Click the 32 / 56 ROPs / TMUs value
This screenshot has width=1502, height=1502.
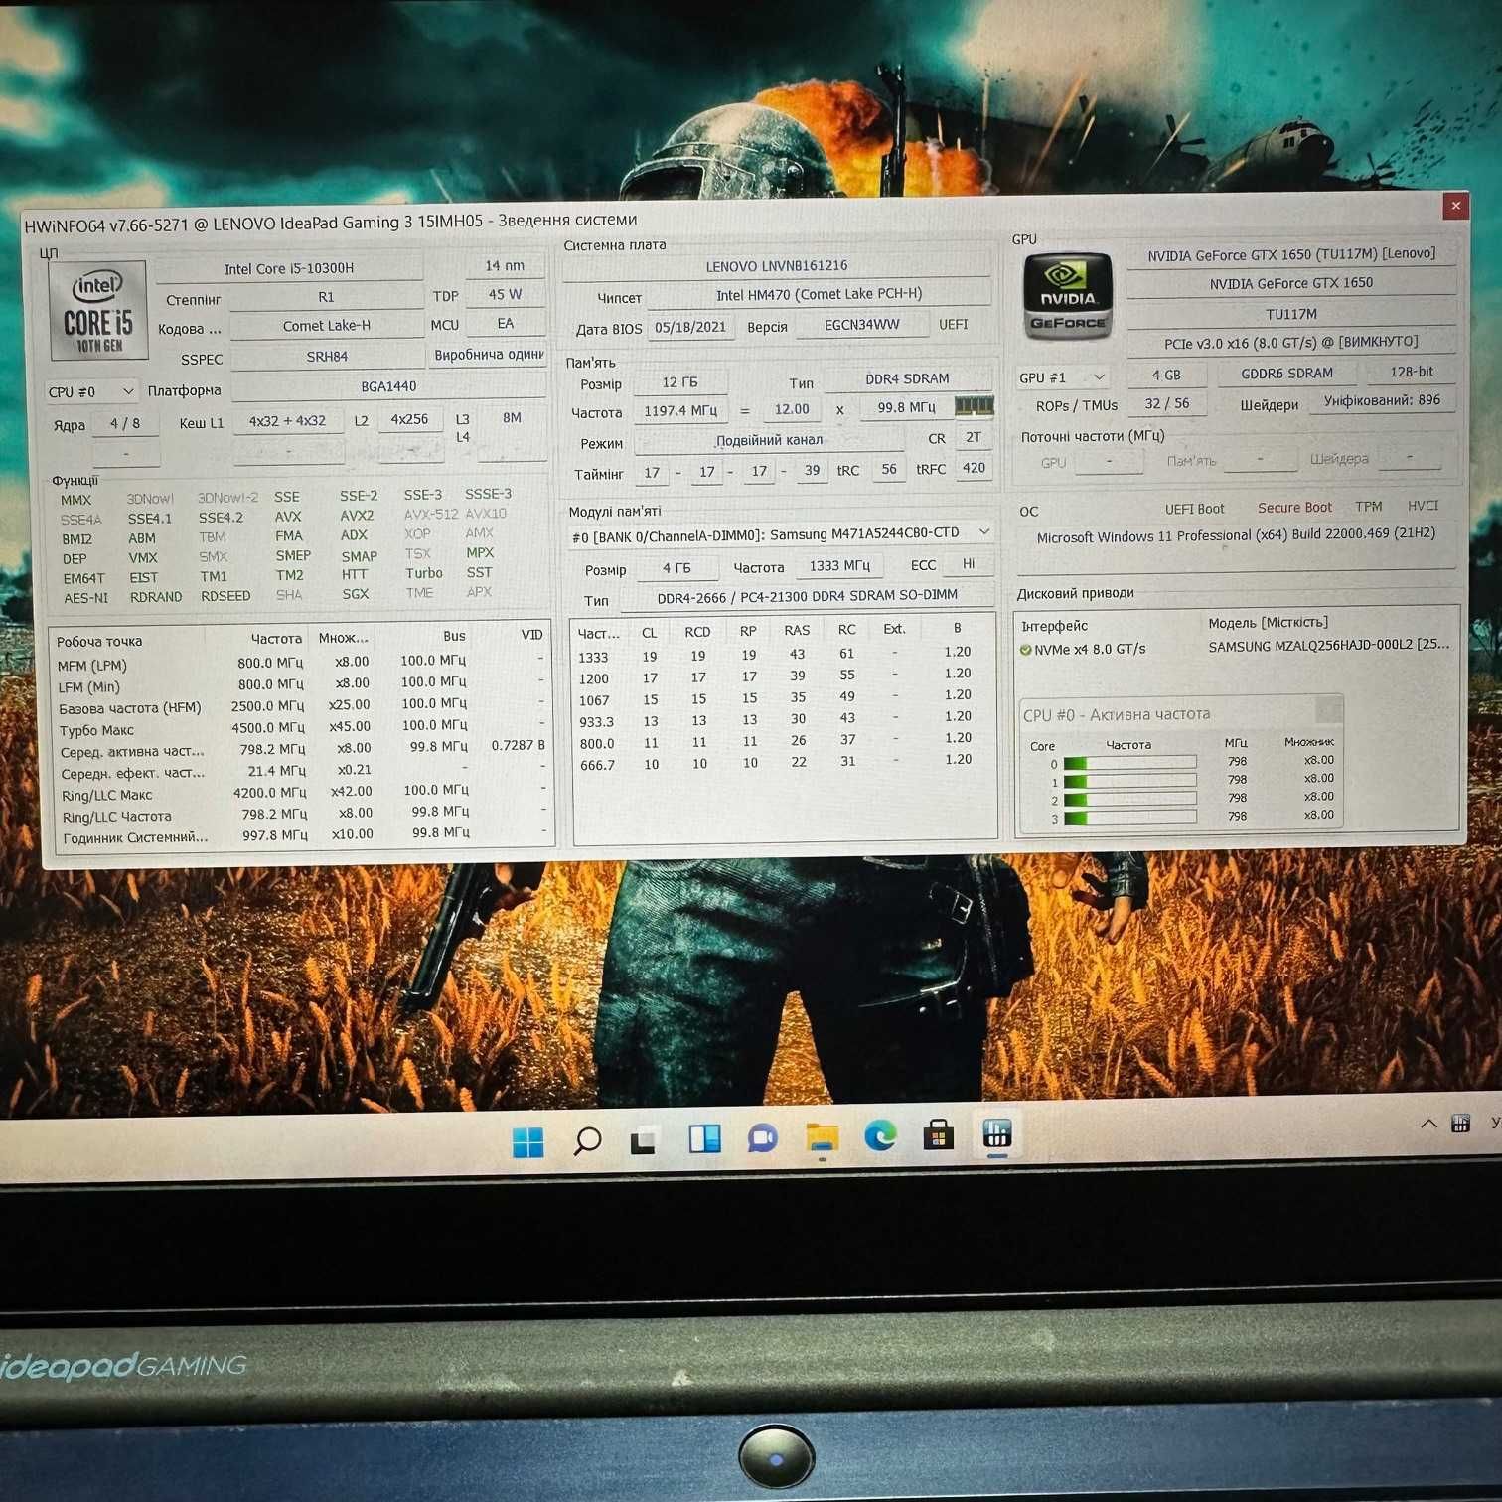tap(1166, 403)
